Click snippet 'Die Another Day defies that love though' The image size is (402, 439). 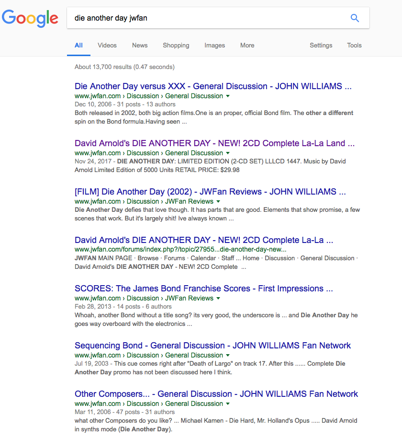tap(217, 214)
